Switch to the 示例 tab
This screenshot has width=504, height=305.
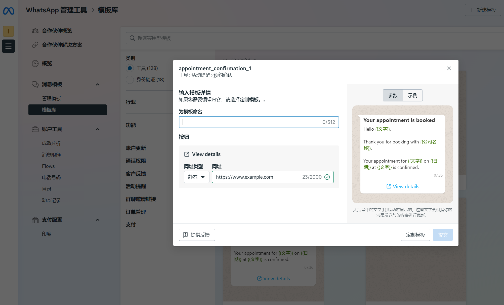point(412,95)
